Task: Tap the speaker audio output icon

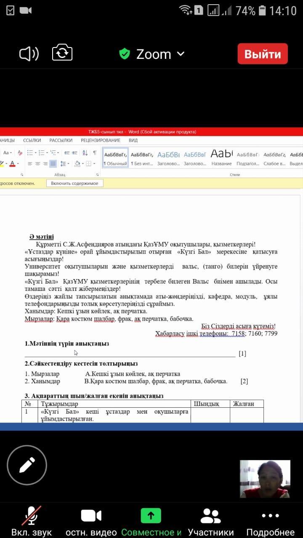Action: pos(29,54)
